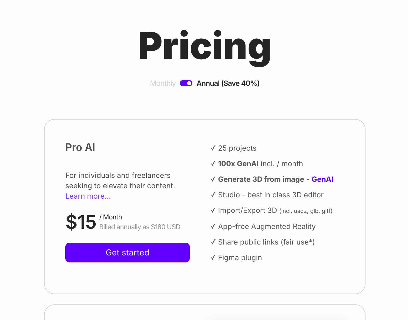Click the checkmark beside Import/Export 3D
Image resolution: width=408 pixels, height=320 pixels.
click(213, 210)
